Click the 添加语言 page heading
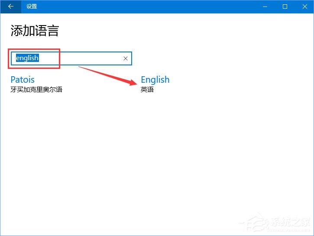This screenshot has height=236, width=314. 34,31
